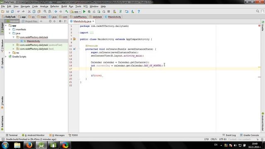Click the Synchronize toolbar icon
The image size is (265, 149).
coord(12,12)
